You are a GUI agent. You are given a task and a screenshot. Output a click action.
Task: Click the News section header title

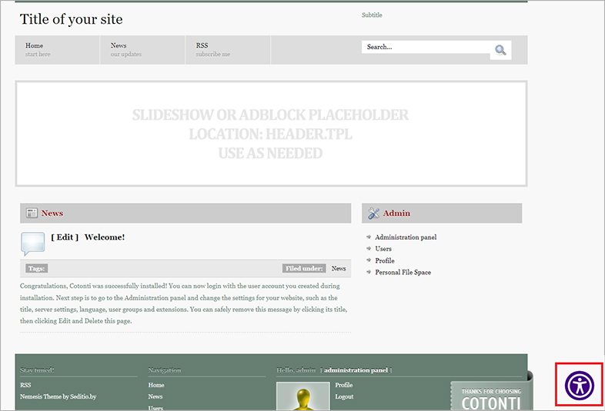pos(52,213)
